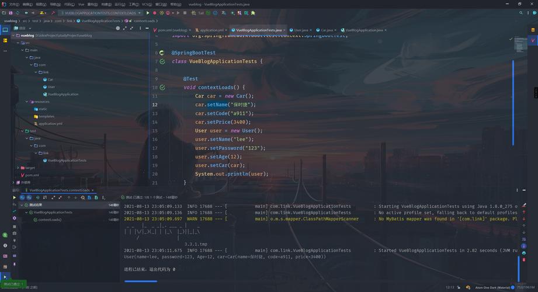Viewport: 538px width, 292px height.
Task: Collapse all in the Project panel header
Action: pos(131,28)
